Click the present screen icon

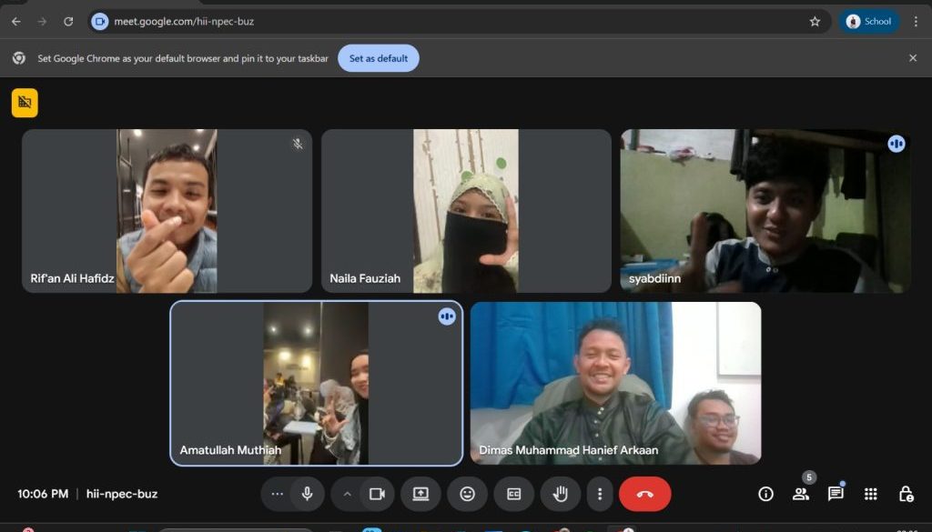(420, 494)
